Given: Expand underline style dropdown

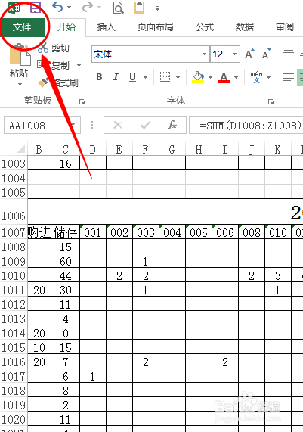Looking at the screenshot, I should coord(145,77).
